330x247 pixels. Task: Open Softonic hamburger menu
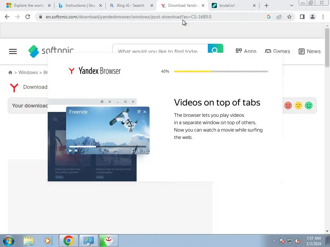(13, 51)
